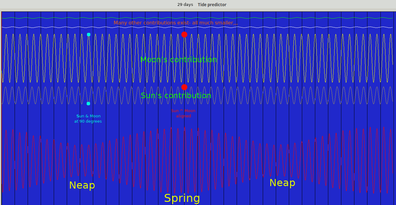Click the red dot on the Sun wave

click(184, 87)
